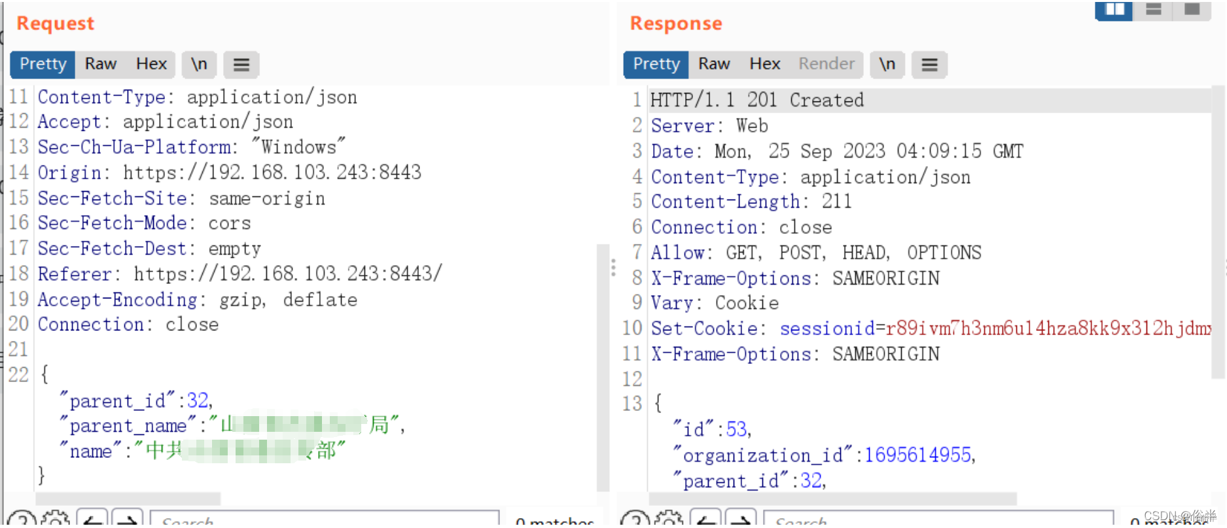This screenshot has width=1227, height=528.
Task: Toggle \n non-printable characters in Response
Action: [x=887, y=65]
